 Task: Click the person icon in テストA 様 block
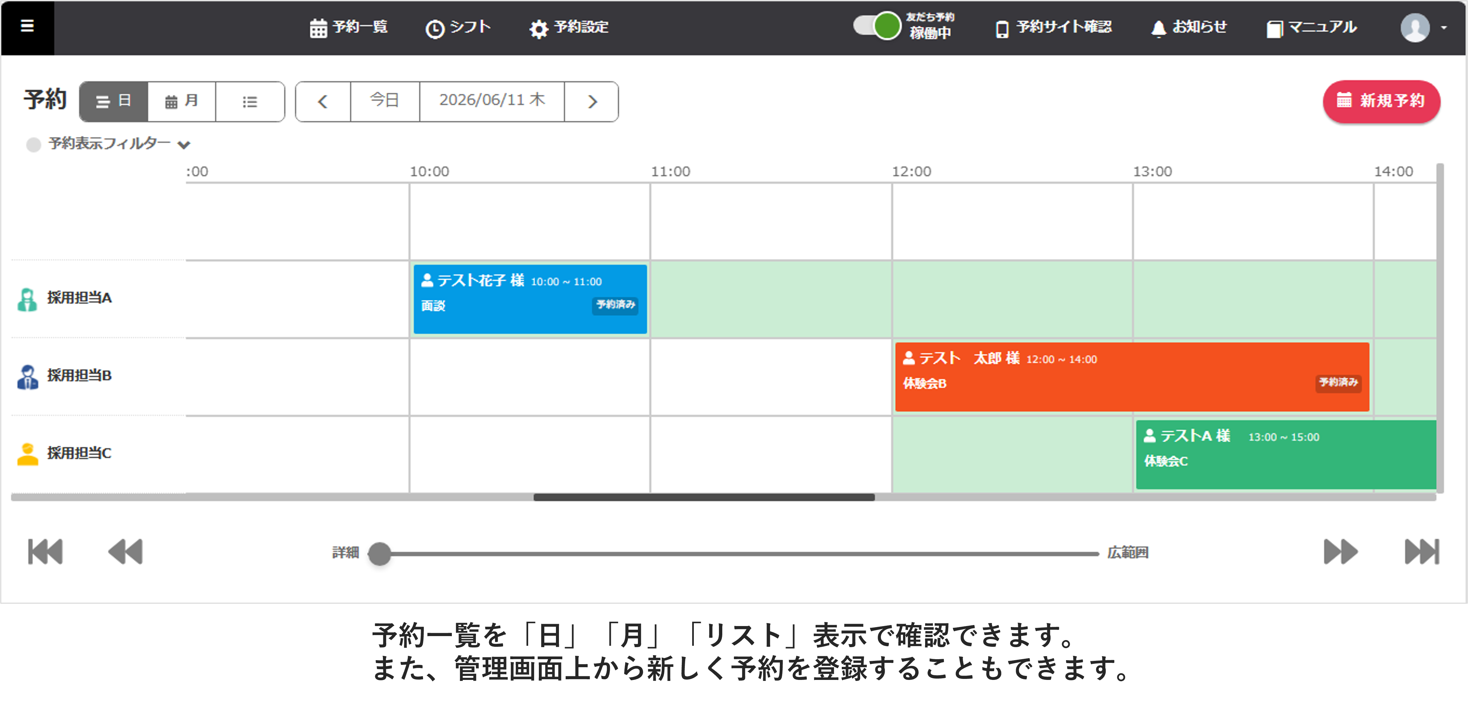[1149, 436]
